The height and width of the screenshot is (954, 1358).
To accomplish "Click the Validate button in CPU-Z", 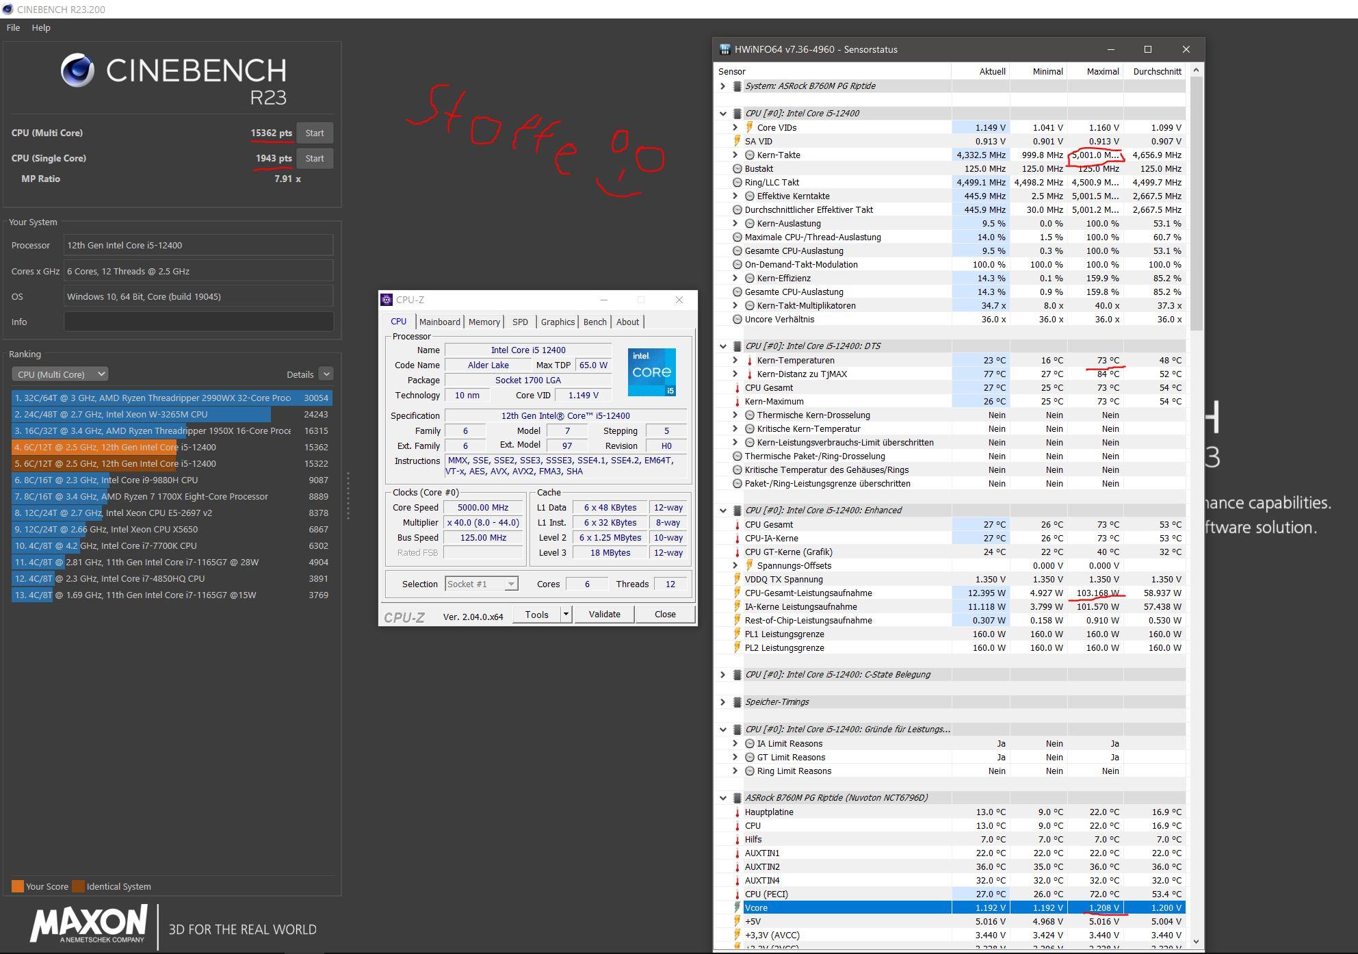I will point(604,615).
